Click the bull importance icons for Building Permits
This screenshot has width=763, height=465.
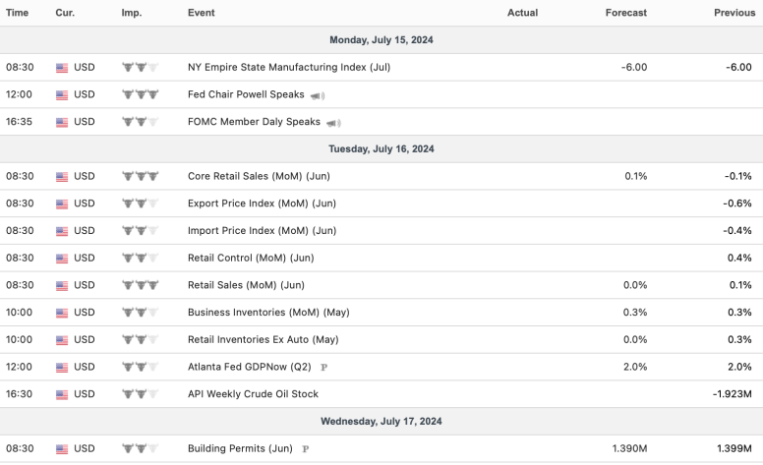point(141,448)
